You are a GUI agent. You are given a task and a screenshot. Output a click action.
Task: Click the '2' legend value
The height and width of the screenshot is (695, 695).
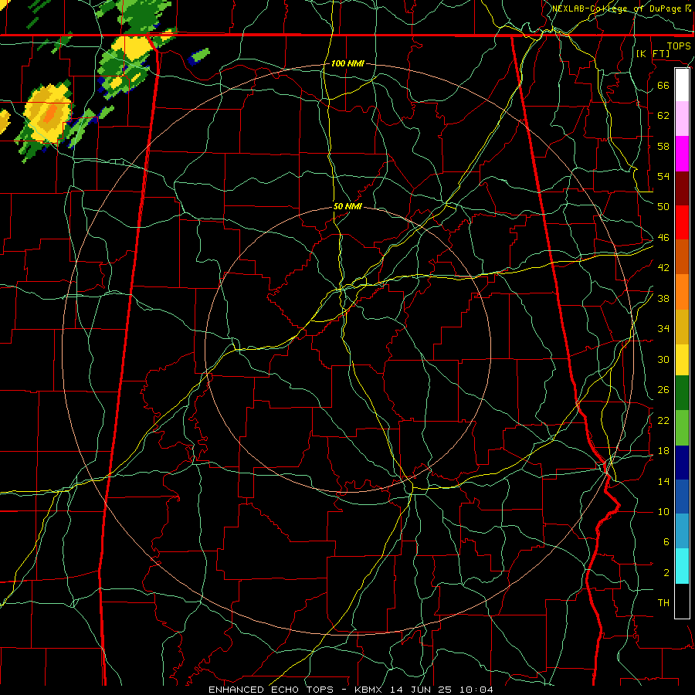[666, 573]
